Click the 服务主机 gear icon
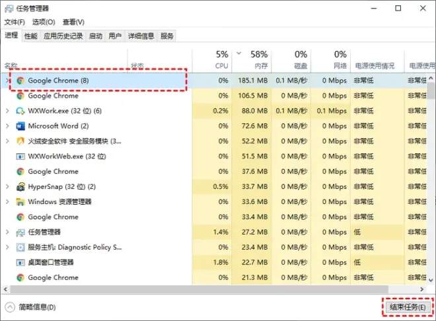The height and width of the screenshot is (321, 436). coord(20,247)
